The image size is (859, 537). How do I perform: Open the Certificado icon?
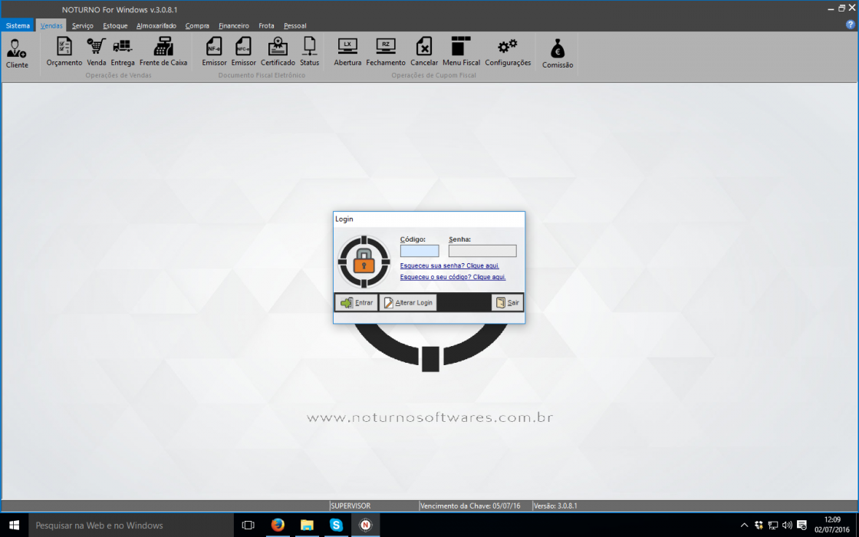278,52
